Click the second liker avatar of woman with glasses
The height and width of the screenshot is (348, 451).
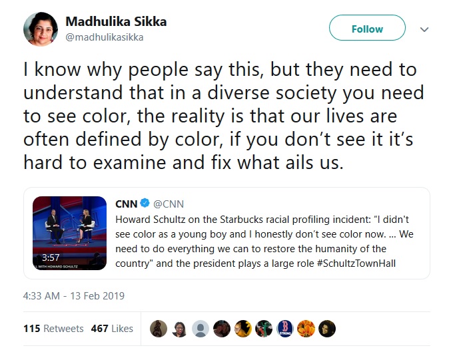pyautogui.click(x=179, y=329)
